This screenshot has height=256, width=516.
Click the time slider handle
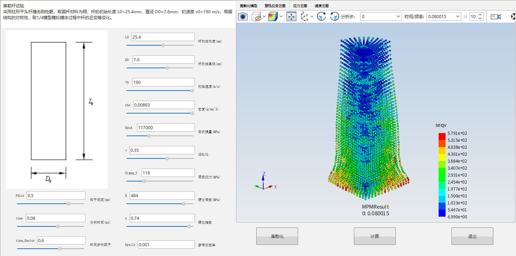click(58, 226)
